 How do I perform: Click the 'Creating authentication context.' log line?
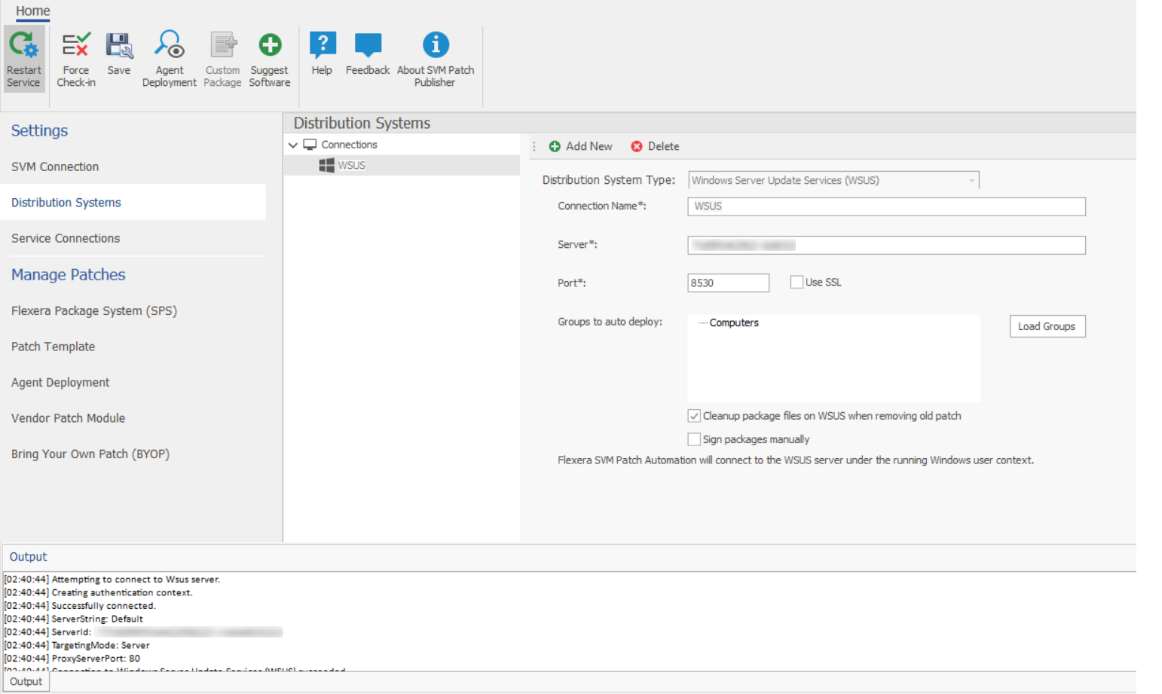coord(99,593)
